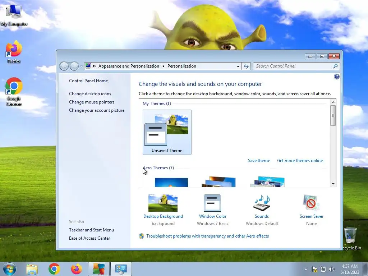Click the theme list scroll-down arrow

333,184
